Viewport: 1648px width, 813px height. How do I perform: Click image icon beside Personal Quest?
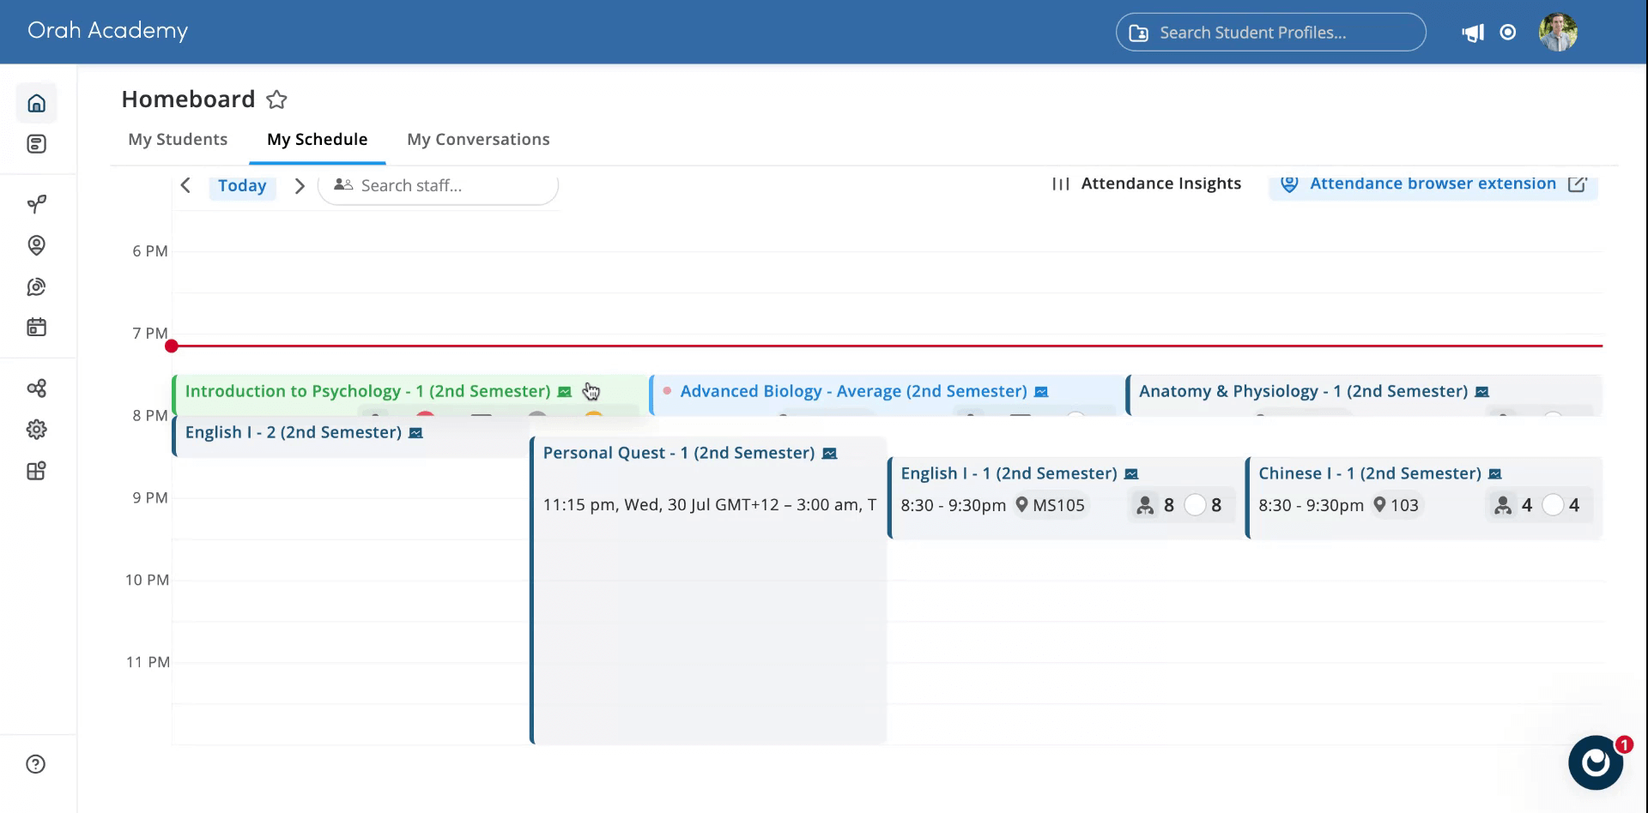[x=829, y=454]
